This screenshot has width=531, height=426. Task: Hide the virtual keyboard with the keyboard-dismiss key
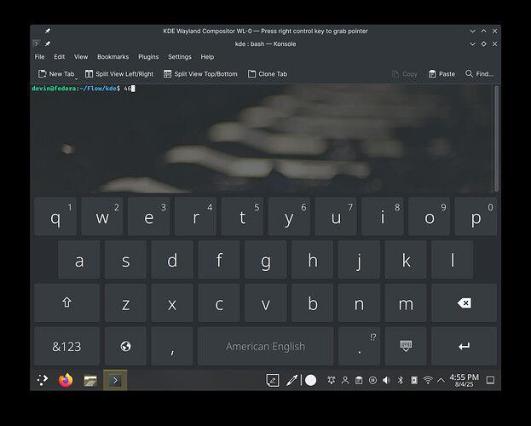click(x=406, y=347)
